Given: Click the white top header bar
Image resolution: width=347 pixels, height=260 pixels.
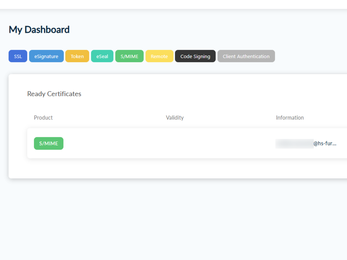Looking at the screenshot, I should coord(174,4).
